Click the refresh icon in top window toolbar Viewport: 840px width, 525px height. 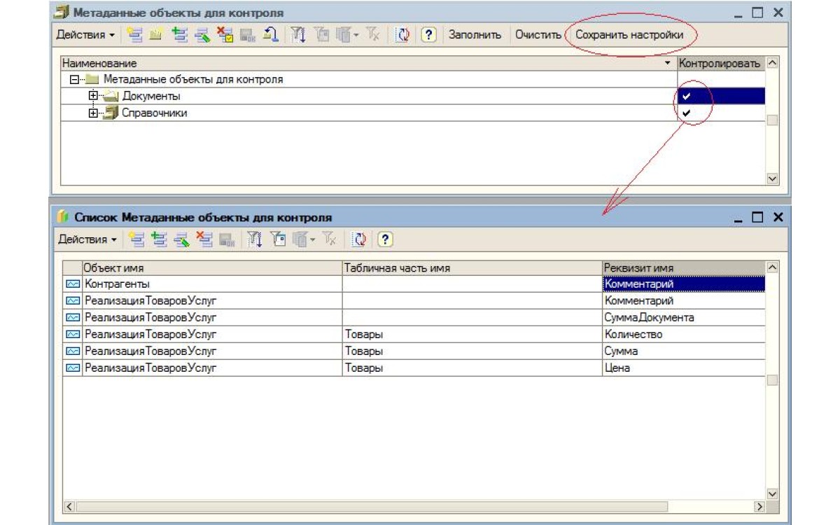click(402, 35)
